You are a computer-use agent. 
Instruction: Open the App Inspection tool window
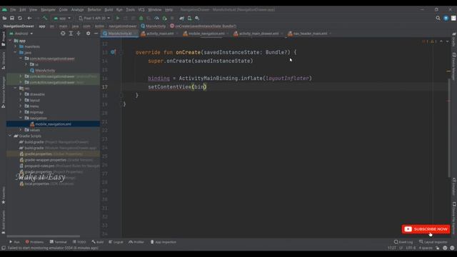pos(164,242)
